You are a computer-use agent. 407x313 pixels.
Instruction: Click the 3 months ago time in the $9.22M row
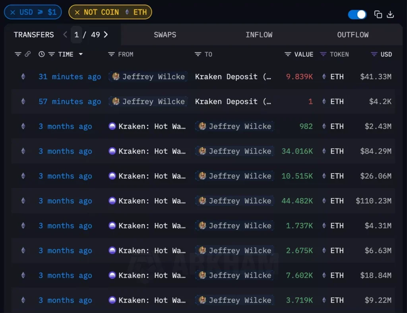[65, 300]
